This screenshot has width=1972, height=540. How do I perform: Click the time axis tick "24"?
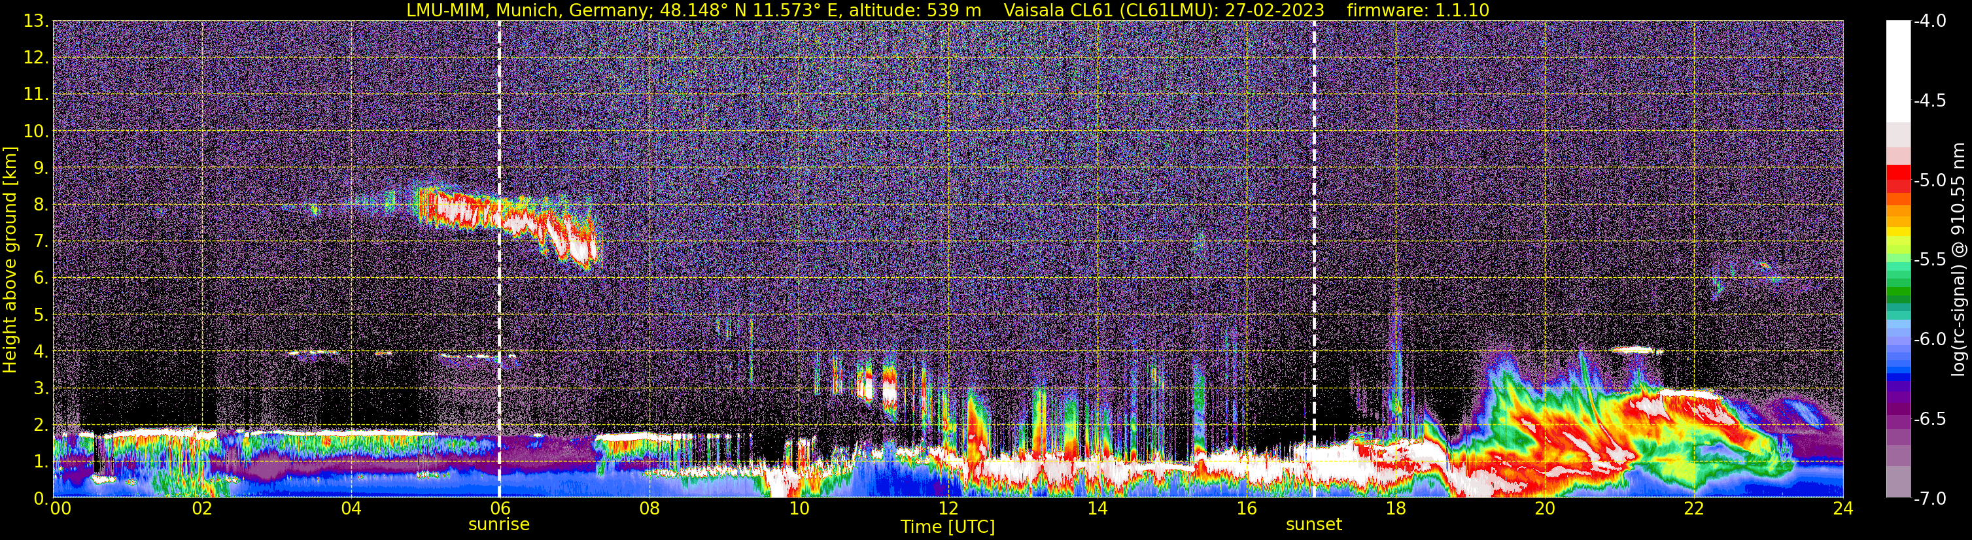coord(1842,509)
